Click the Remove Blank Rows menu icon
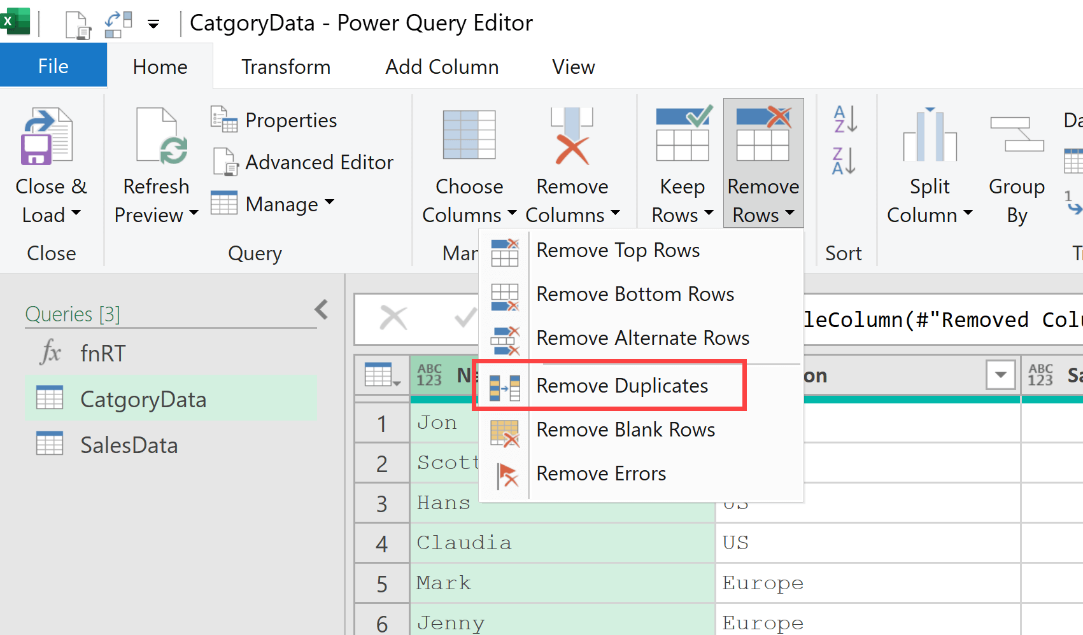 pos(505,433)
